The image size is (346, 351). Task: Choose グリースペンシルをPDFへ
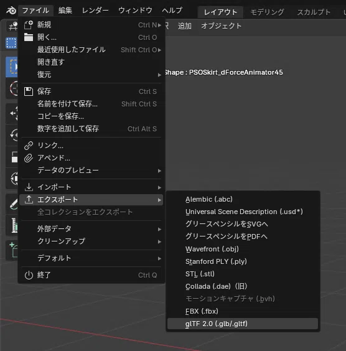point(243,236)
